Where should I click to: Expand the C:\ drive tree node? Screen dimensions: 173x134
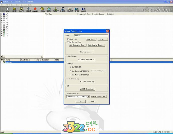2,16
